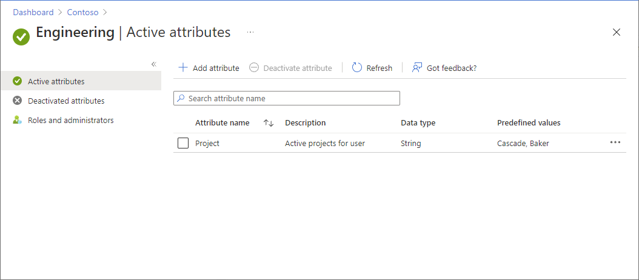
Task: Click the Predefined values column header
Action: tap(529, 123)
